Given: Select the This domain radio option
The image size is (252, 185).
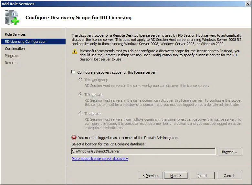Looking at the screenshot, I should click(x=80, y=95).
